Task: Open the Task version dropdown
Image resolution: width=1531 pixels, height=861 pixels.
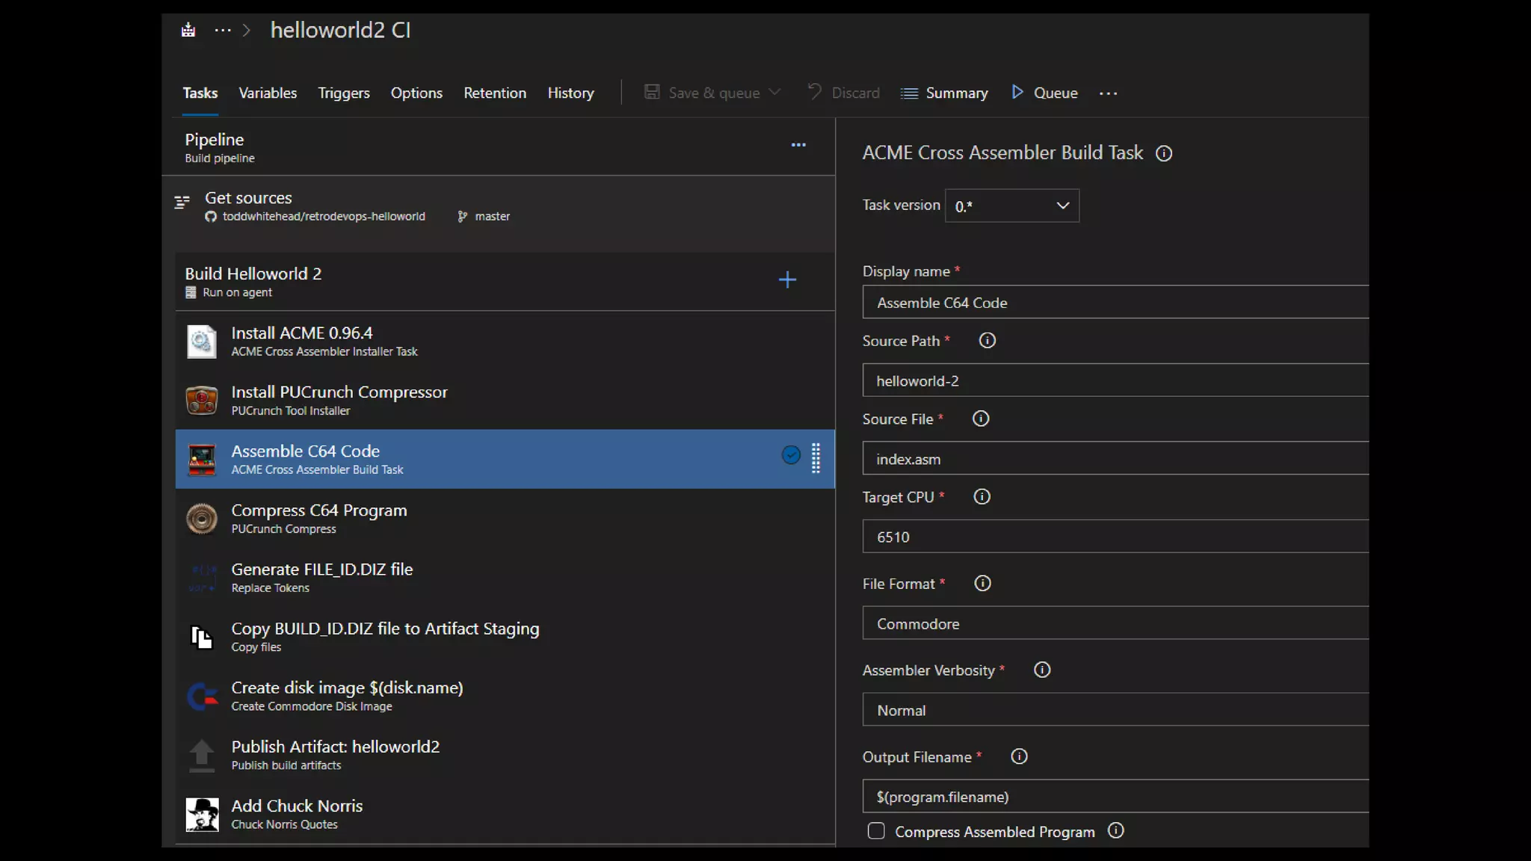Action: (x=1011, y=206)
